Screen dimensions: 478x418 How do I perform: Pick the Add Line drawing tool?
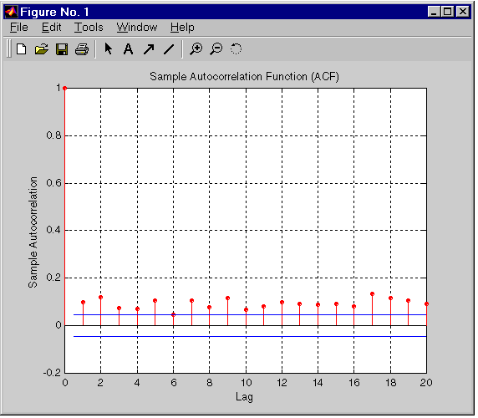[x=169, y=49]
